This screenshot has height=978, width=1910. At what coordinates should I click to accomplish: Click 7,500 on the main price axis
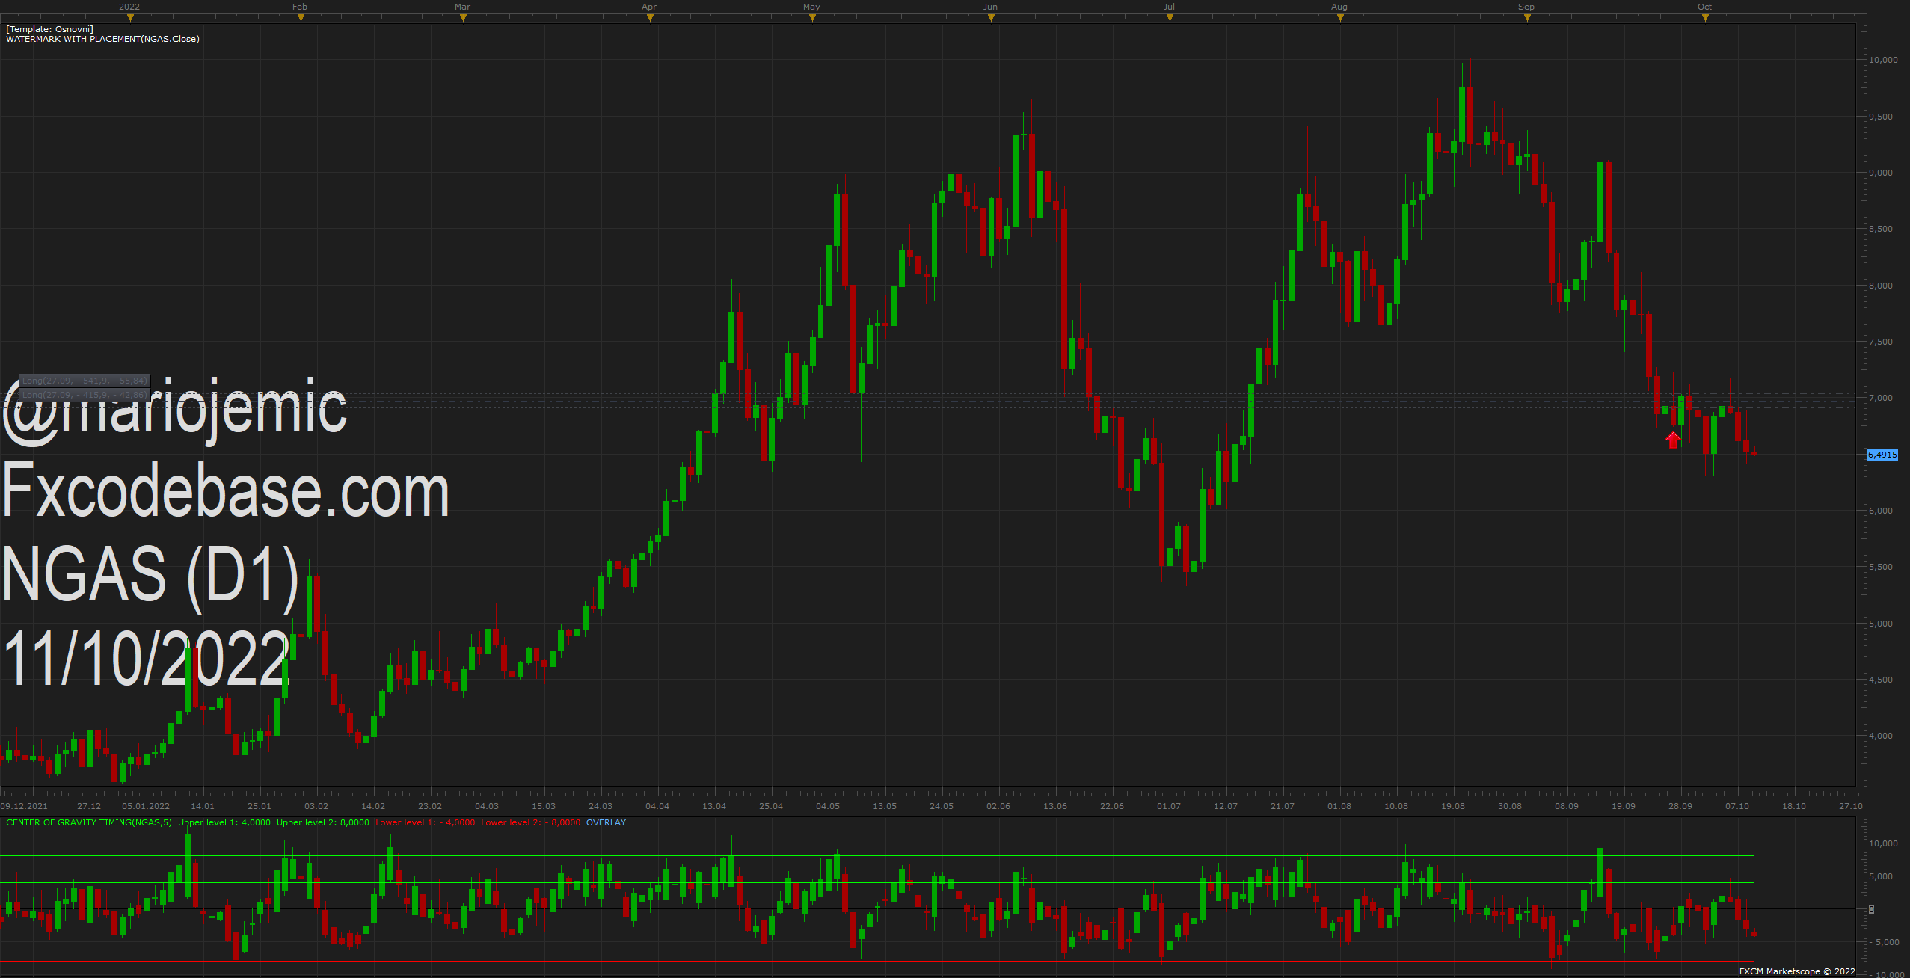click(x=1881, y=342)
